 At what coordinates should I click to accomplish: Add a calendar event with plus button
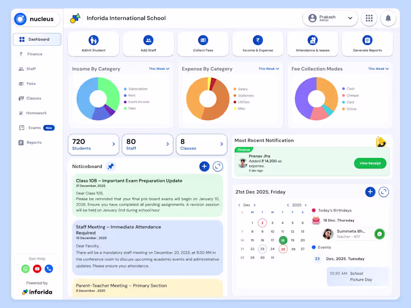click(x=370, y=191)
